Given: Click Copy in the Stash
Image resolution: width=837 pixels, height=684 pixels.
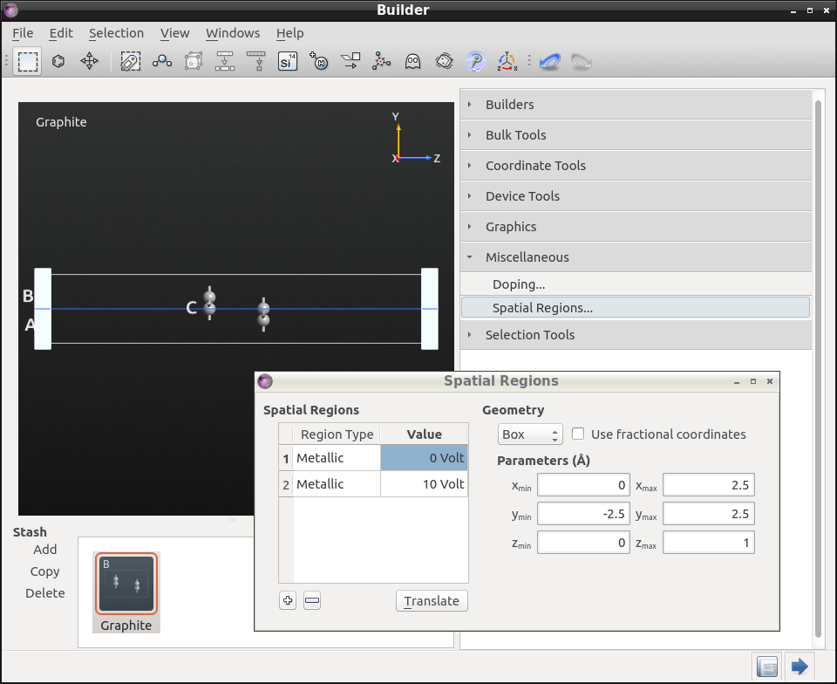Looking at the screenshot, I should (44, 571).
